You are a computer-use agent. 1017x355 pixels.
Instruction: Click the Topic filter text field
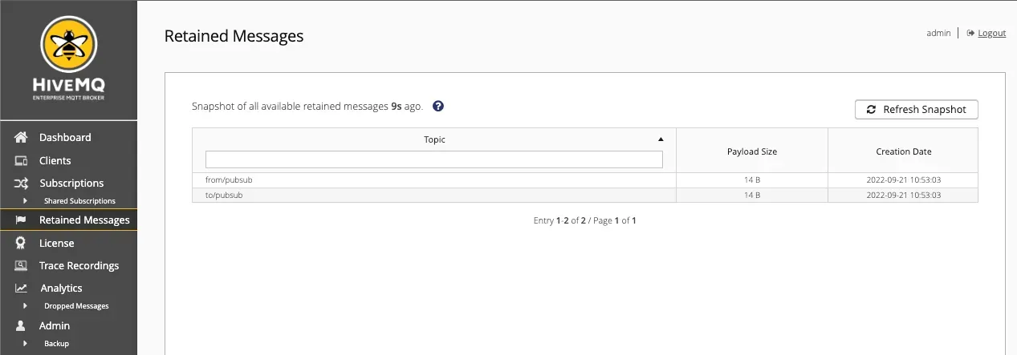[x=434, y=159]
